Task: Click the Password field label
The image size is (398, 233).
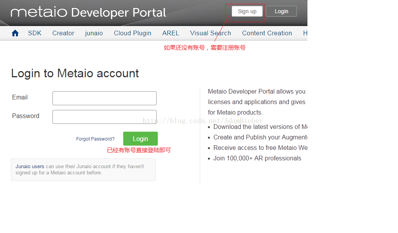Action: [x=26, y=116]
